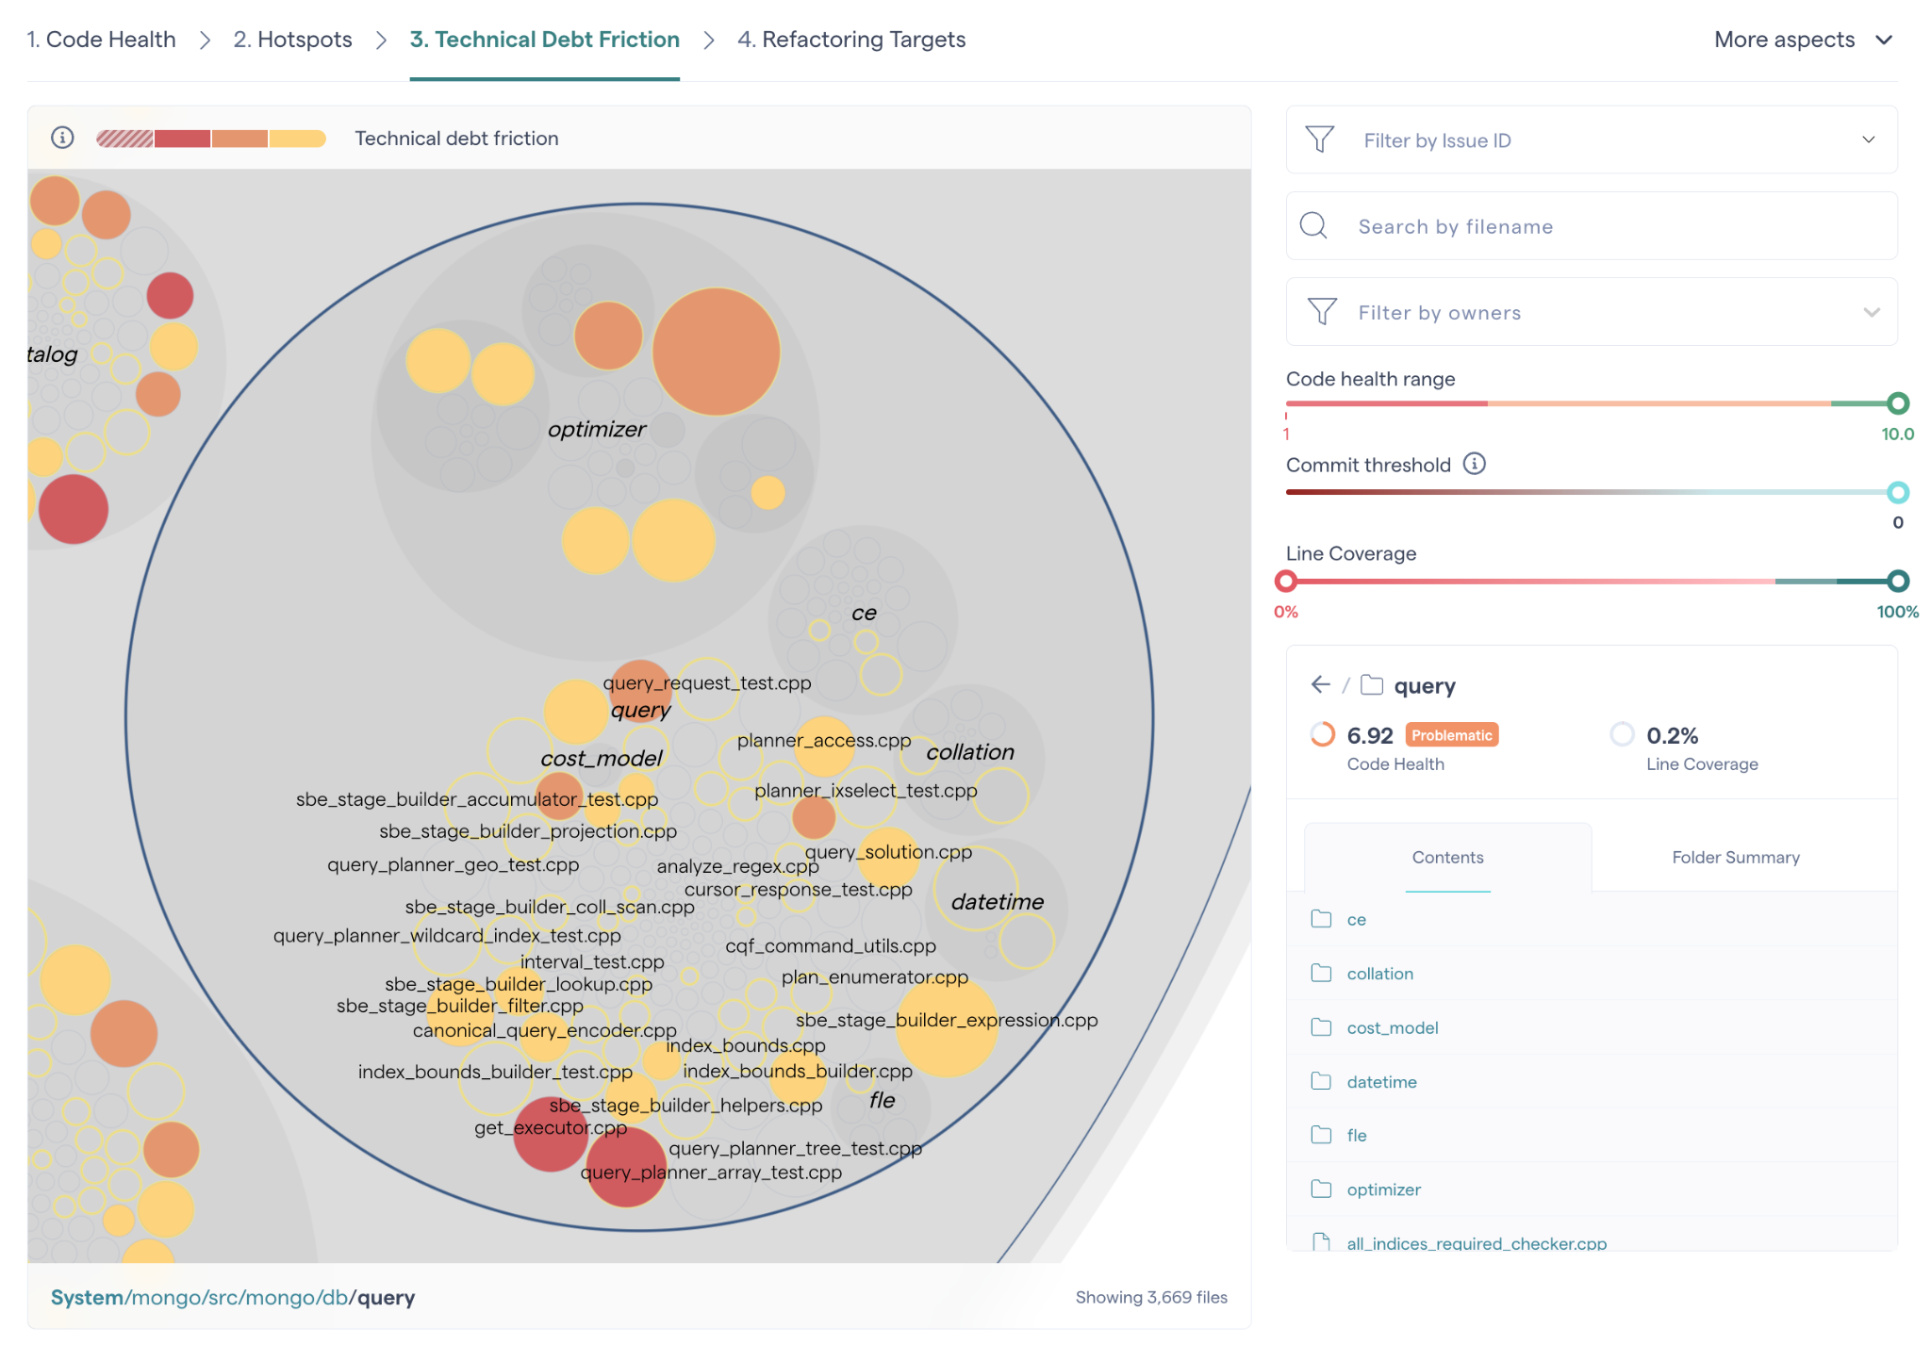This screenshot has height=1345, width=1931.
Task: Go to the Refactoring Targets step
Action: tap(850, 40)
